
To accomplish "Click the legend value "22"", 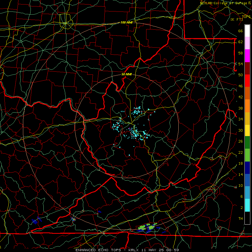I will [241, 152].
